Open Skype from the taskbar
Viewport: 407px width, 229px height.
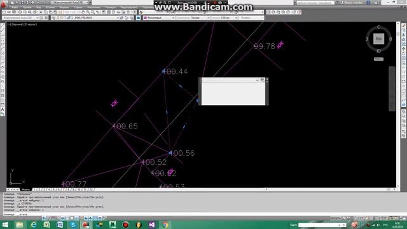tap(73, 225)
